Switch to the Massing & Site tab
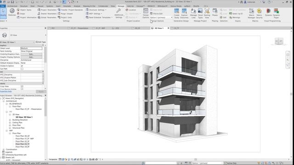Screen dimensions: 294x165 89,6
